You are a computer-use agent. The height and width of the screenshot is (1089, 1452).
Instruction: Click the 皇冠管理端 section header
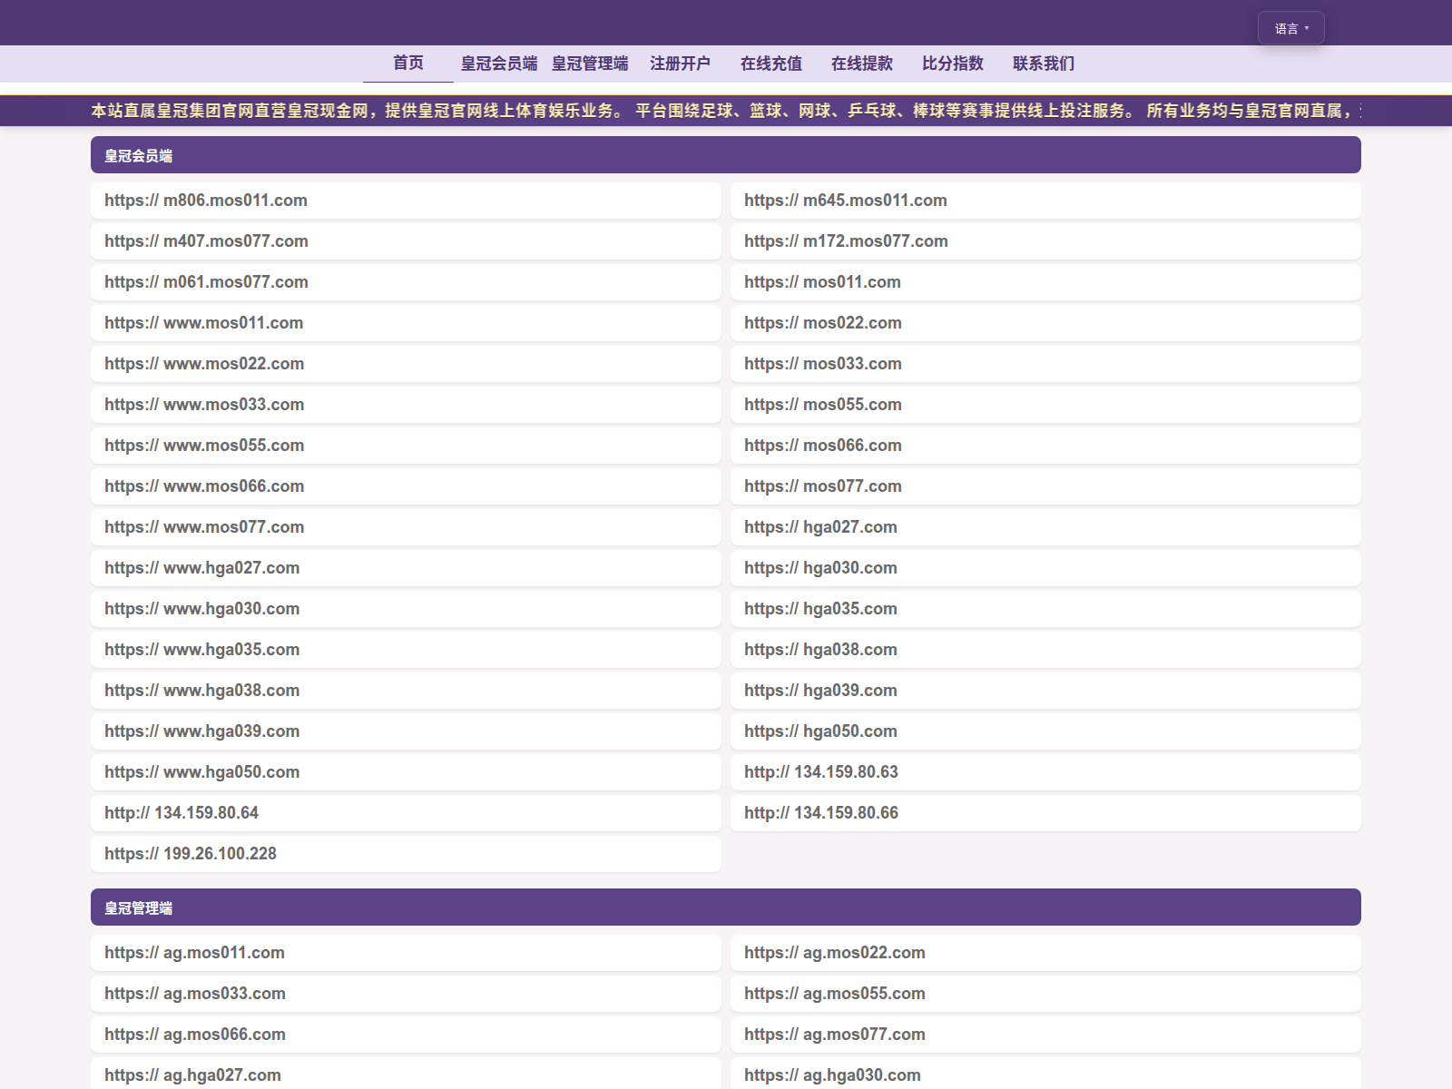click(726, 907)
